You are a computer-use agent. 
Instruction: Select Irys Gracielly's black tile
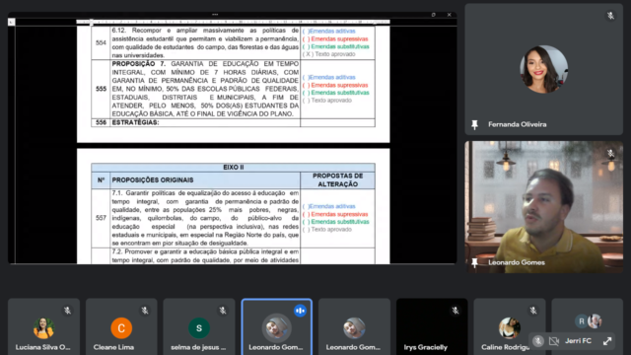pos(432,326)
